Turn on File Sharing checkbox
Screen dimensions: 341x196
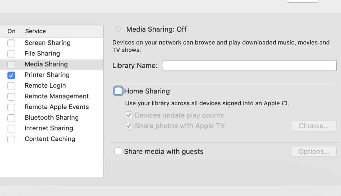coord(11,54)
